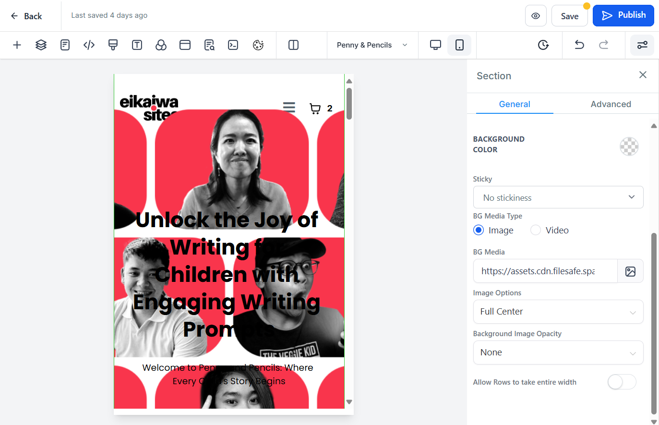Open the pages document icon
Image resolution: width=659 pixels, height=425 pixels.
pos(65,45)
